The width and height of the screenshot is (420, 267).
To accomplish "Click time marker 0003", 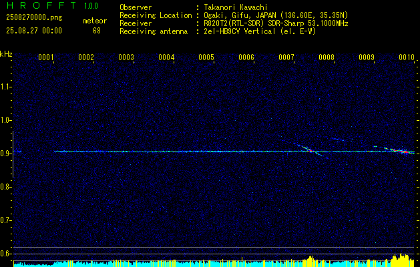I will tap(126, 57).
